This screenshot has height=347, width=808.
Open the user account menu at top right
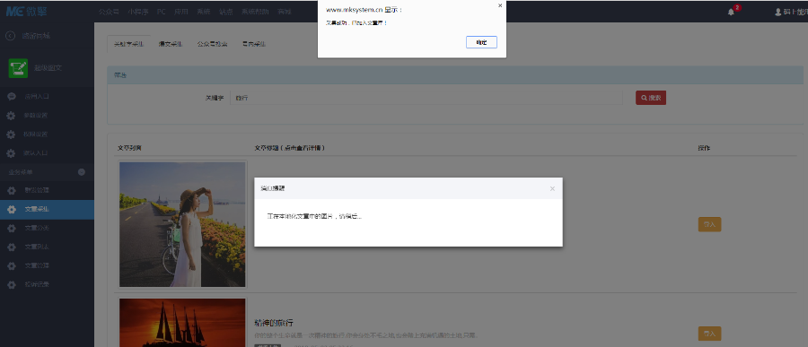pyautogui.click(x=791, y=12)
